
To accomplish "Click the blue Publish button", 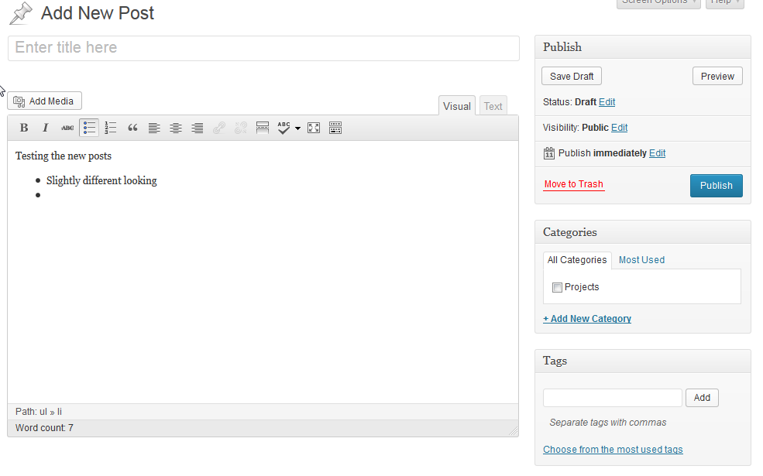I will click(716, 186).
